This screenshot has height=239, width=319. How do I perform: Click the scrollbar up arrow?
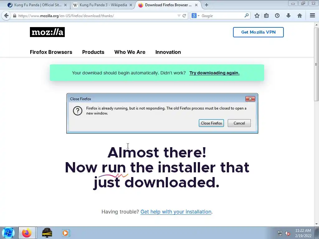(x=316, y=25)
